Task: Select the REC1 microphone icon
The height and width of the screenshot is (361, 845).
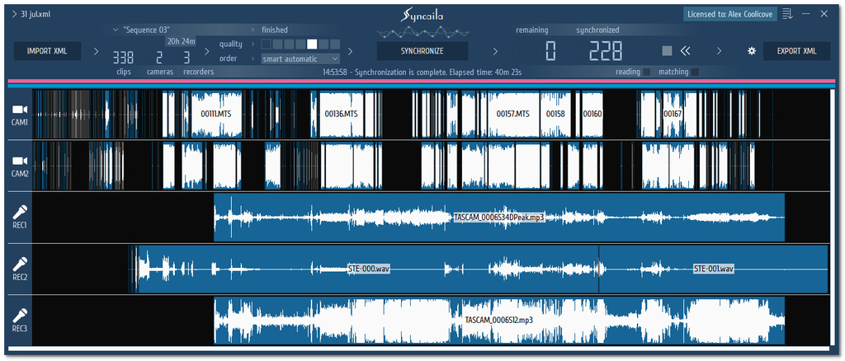Action: coord(20,211)
